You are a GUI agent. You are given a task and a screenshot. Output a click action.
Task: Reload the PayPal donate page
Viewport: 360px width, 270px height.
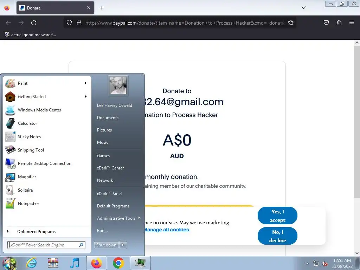click(34, 23)
